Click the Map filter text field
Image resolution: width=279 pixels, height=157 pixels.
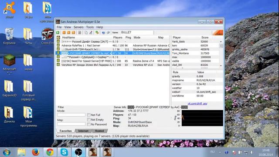coord(71,124)
